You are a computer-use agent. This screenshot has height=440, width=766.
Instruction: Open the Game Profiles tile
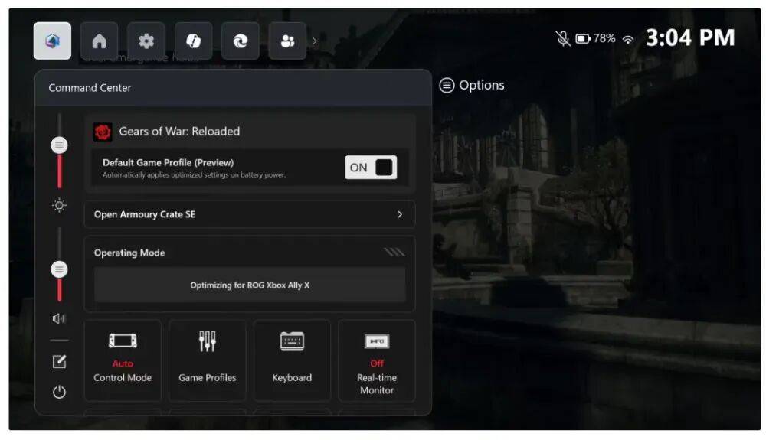tap(207, 360)
